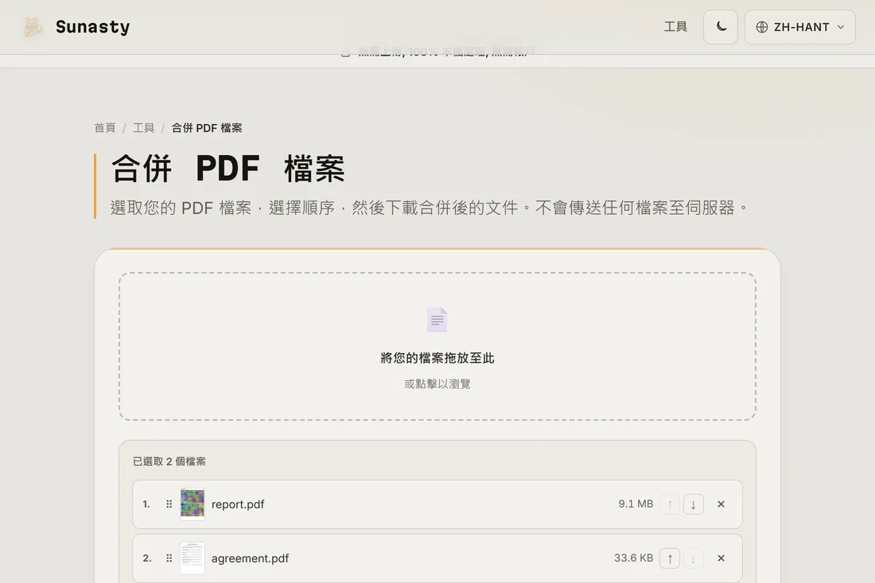Move report.pdf up with arrow
The height and width of the screenshot is (583, 875).
point(670,504)
